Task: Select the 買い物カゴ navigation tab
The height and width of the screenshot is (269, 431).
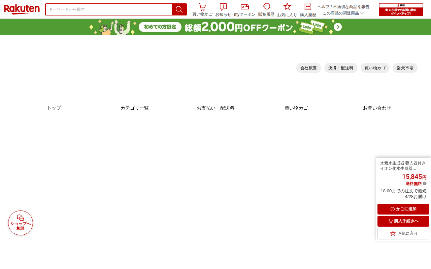Action: [x=296, y=108]
